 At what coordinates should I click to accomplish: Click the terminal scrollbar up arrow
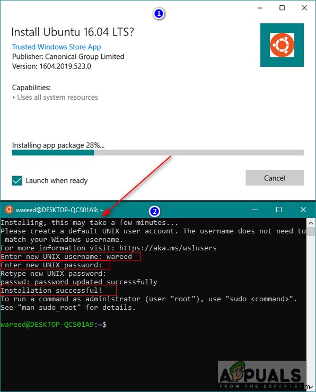(311, 222)
